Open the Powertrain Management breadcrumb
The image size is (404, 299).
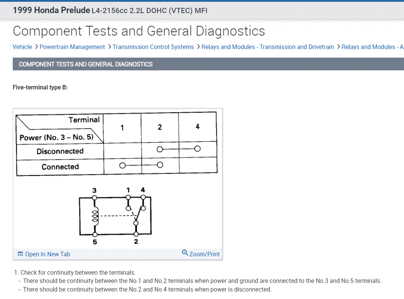click(x=72, y=47)
